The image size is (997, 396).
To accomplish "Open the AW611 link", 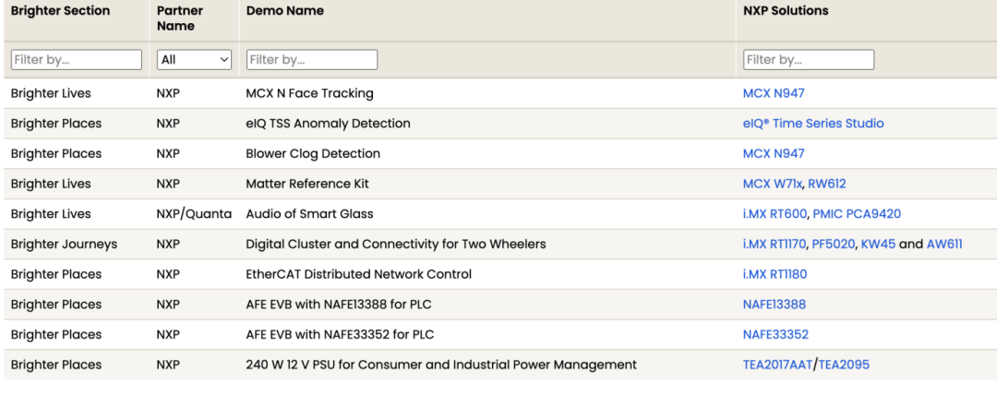I will click(x=945, y=244).
